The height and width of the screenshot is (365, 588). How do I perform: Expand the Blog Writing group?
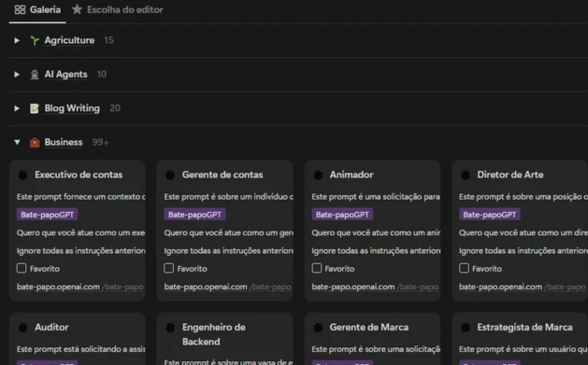[17, 108]
